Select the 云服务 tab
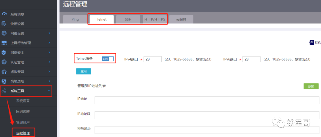This screenshot has width=321, height=137. click(181, 19)
